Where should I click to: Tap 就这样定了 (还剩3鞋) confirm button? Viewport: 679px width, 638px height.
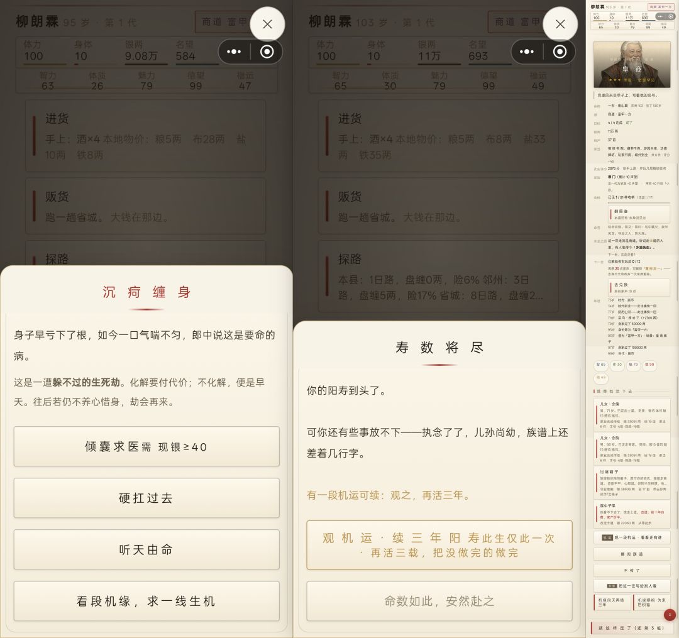coord(631,627)
